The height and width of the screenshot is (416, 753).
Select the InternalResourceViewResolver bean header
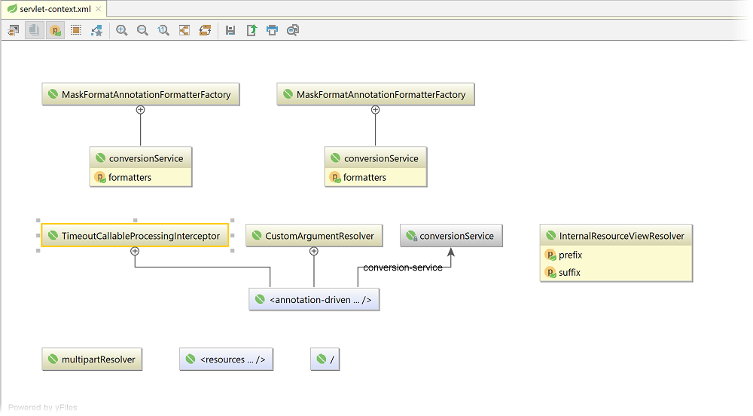click(x=616, y=236)
